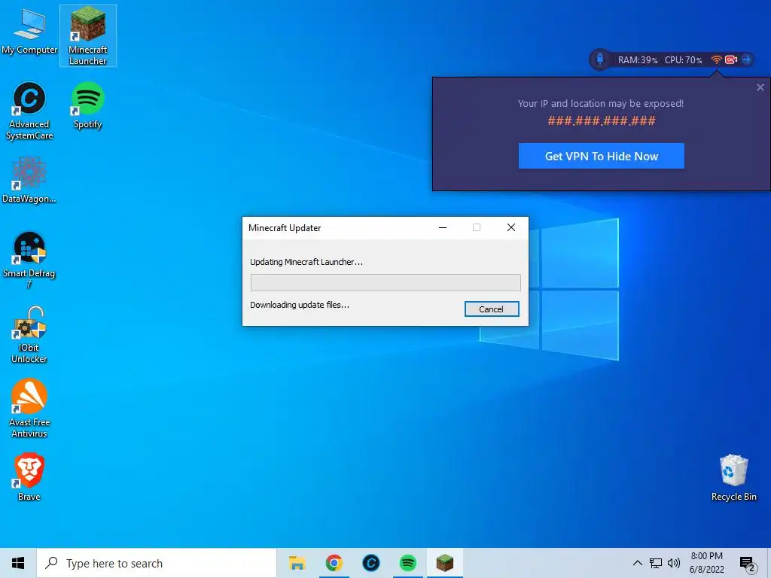
Task: Minimize the Minecraft Updater window
Action: click(x=443, y=227)
